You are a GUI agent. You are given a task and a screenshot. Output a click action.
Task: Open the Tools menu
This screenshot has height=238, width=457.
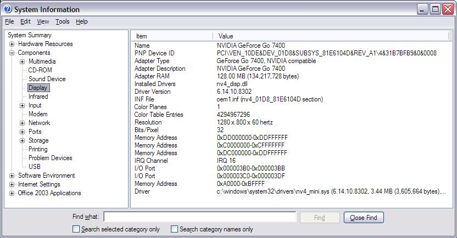point(63,21)
